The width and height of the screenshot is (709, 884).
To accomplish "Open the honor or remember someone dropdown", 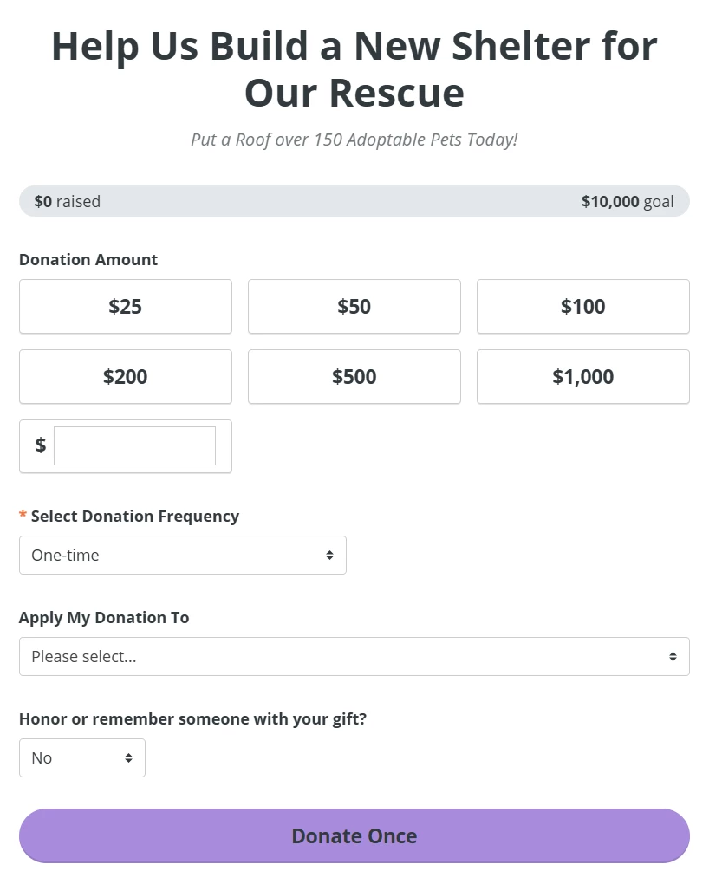I will (x=81, y=757).
